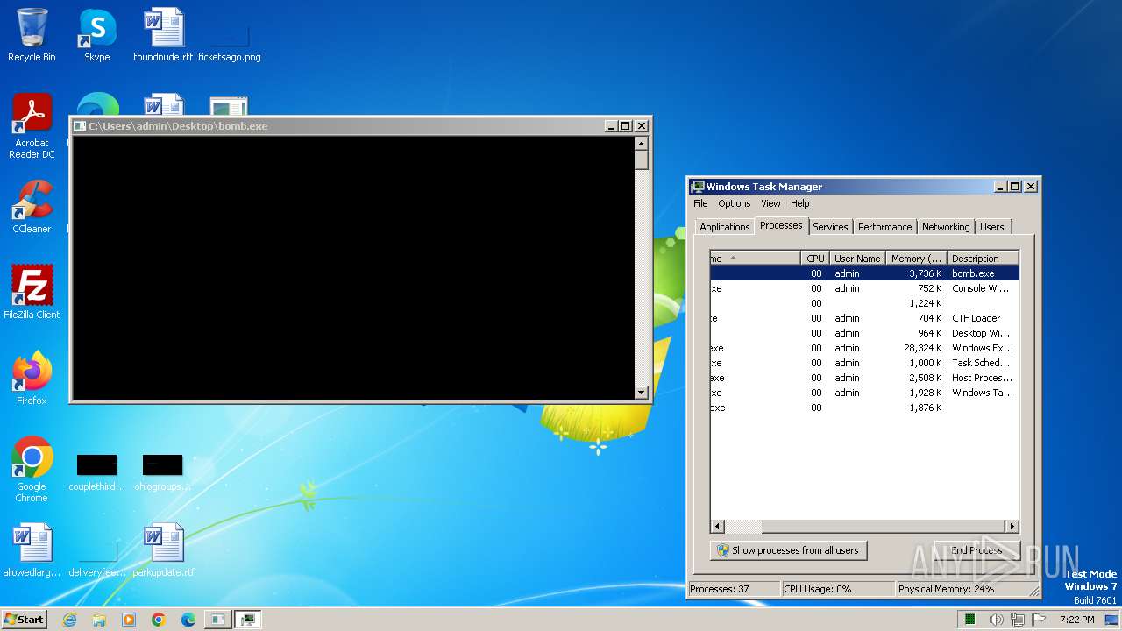Open the network tray icon
1122x631 pixels.
pos(1018,620)
